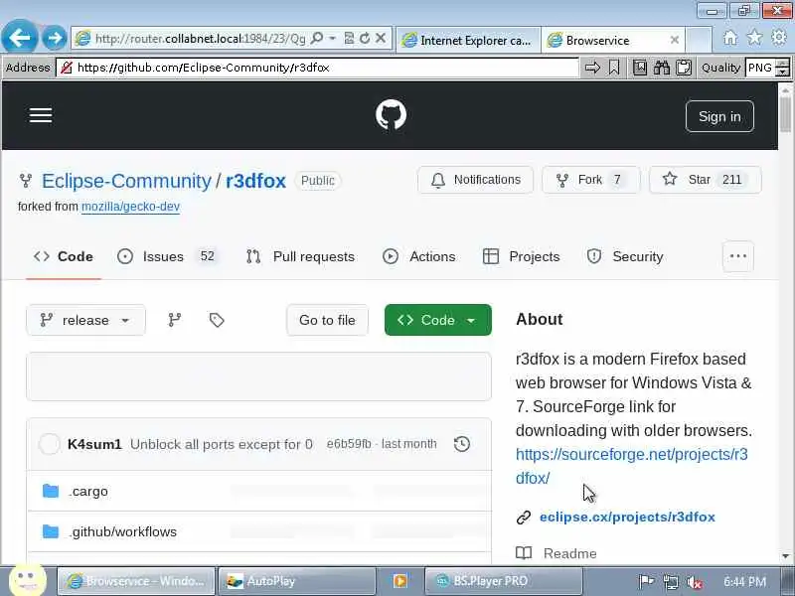Click the Browservice find binoculars icon
Viewport: 795px width, 596px height.
[x=661, y=68]
